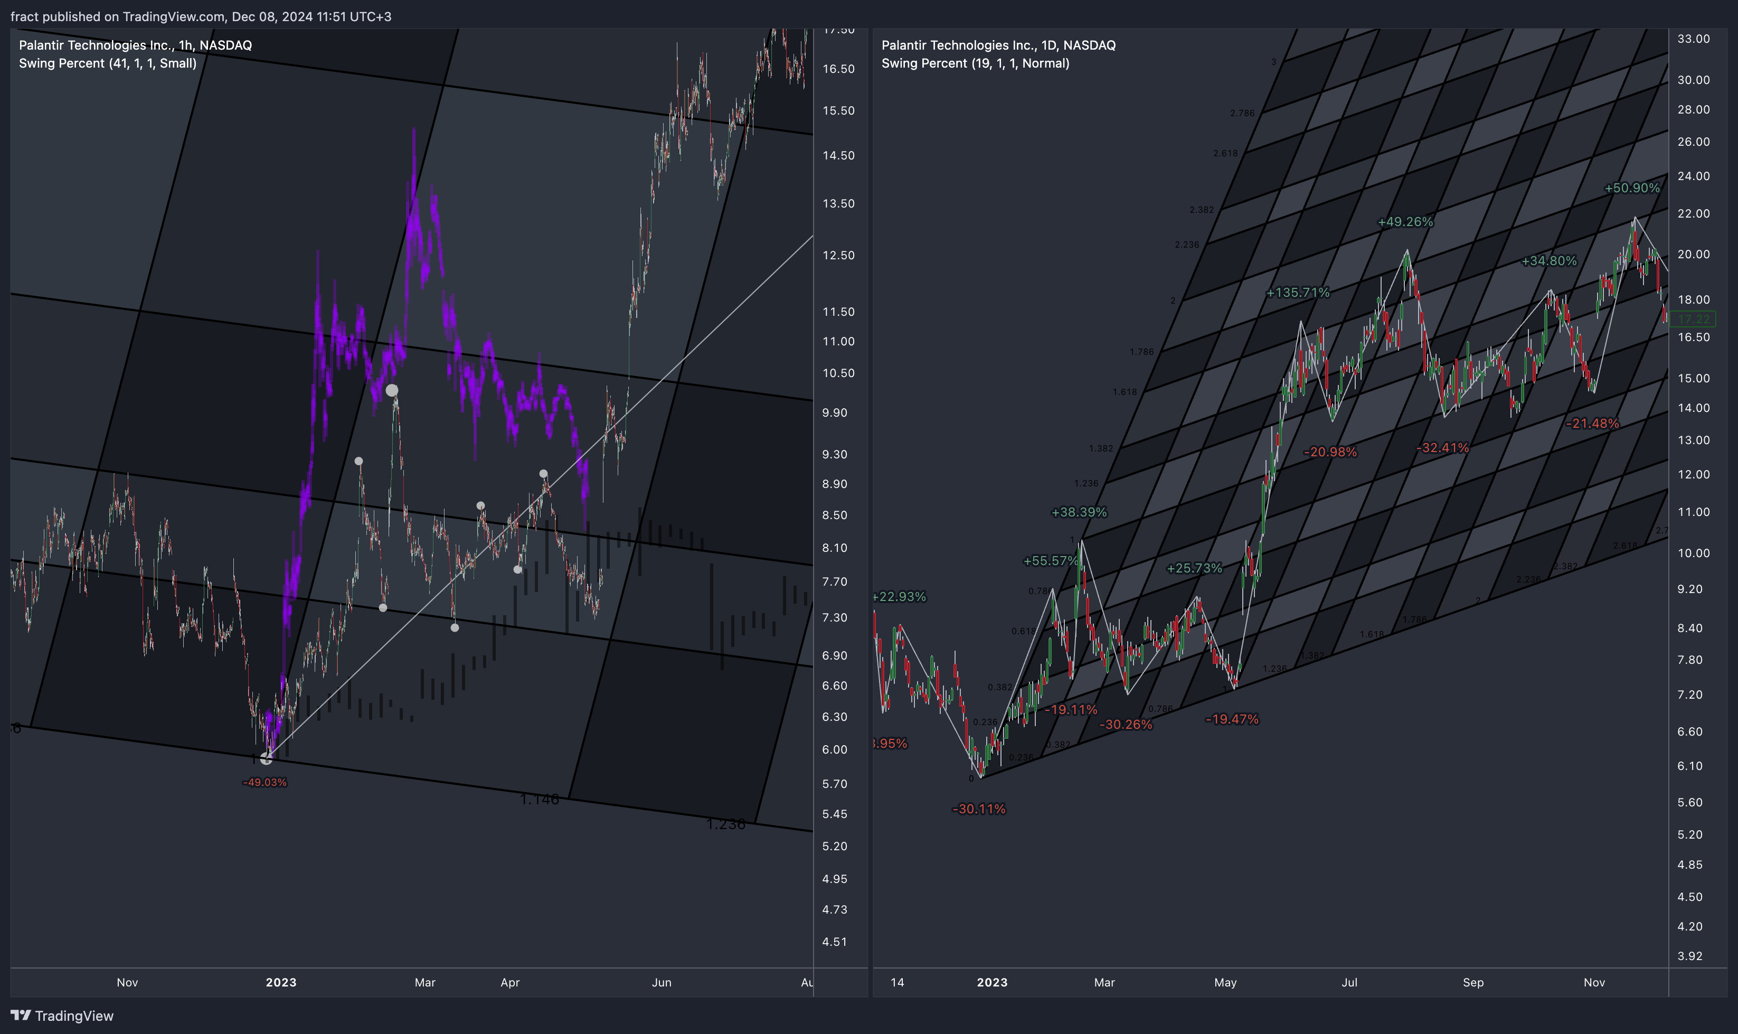This screenshot has height=1034, width=1738.
Task: Click the -49.03% swing label on left chart
Action: point(265,783)
